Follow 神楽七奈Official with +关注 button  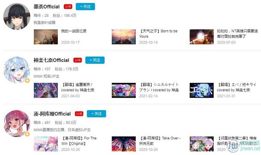click(x=95, y=60)
